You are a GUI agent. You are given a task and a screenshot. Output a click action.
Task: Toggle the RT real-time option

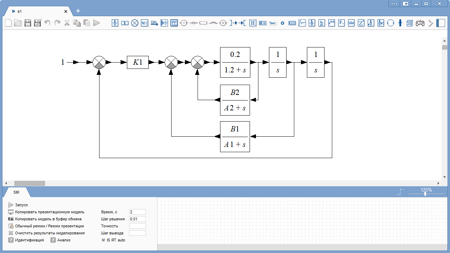(114, 240)
